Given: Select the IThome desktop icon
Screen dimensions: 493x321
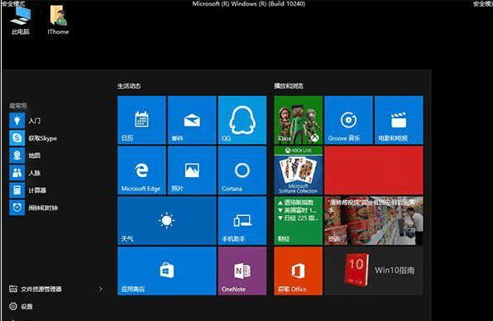Looking at the screenshot, I should pyautogui.click(x=58, y=20).
